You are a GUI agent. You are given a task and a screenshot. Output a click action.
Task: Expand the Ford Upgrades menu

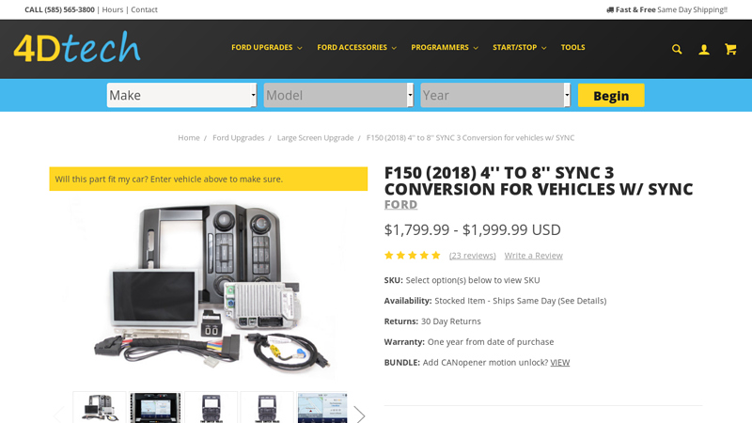pyautogui.click(x=267, y=48)
